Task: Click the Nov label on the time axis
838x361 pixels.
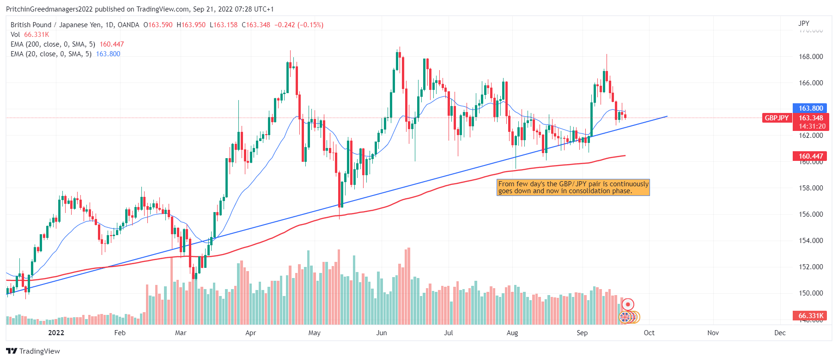Action: tap(713, 333)
